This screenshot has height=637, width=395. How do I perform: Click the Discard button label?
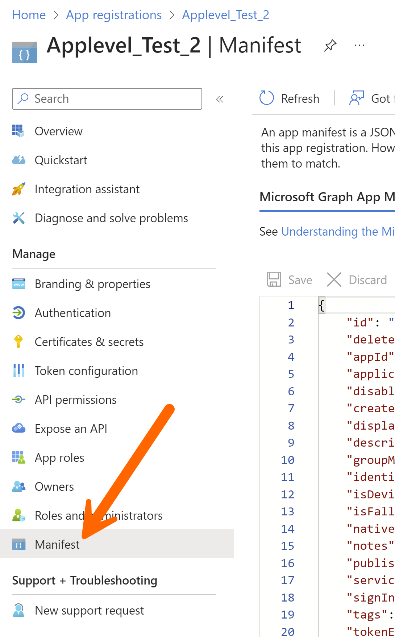[x=368, y=280]
